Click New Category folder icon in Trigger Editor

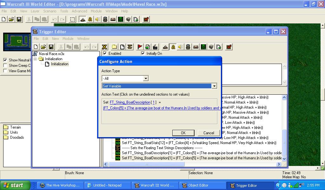(114, 47)
